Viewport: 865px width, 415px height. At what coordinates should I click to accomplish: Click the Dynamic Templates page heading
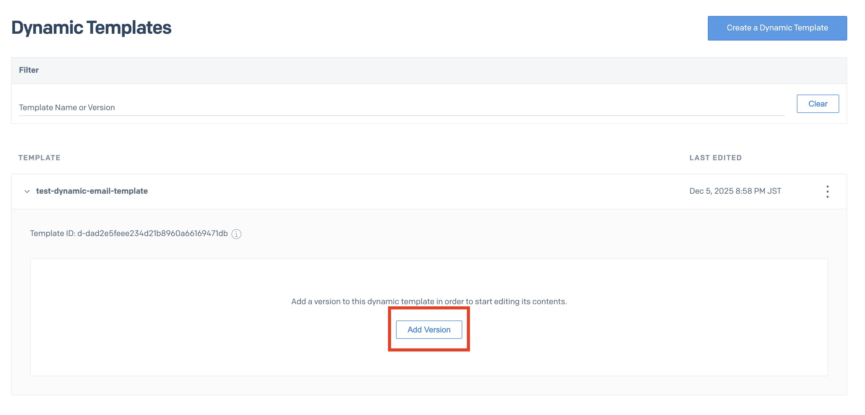[x=91, y=28]
